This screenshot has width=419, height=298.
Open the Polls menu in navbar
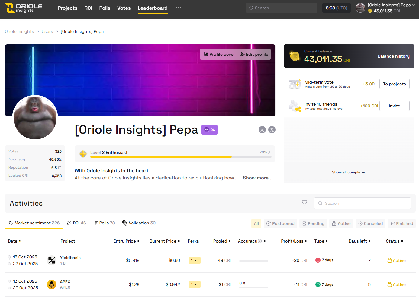point(105,8)
